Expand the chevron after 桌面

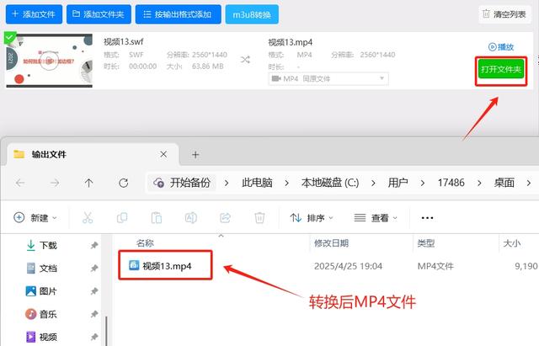point(529,184)
